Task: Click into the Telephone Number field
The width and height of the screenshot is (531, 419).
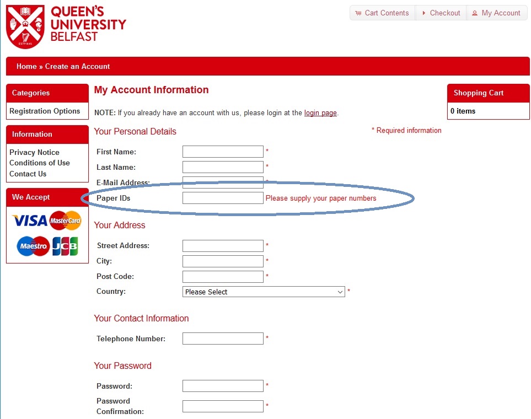Action: point(223,339)
